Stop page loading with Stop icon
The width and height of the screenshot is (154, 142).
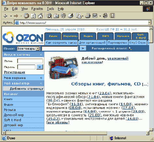[x=26, y=16]
